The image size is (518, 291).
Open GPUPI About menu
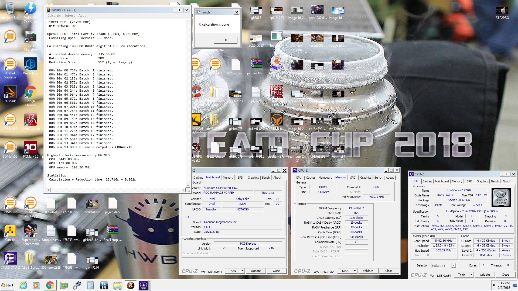coord(83,16)
